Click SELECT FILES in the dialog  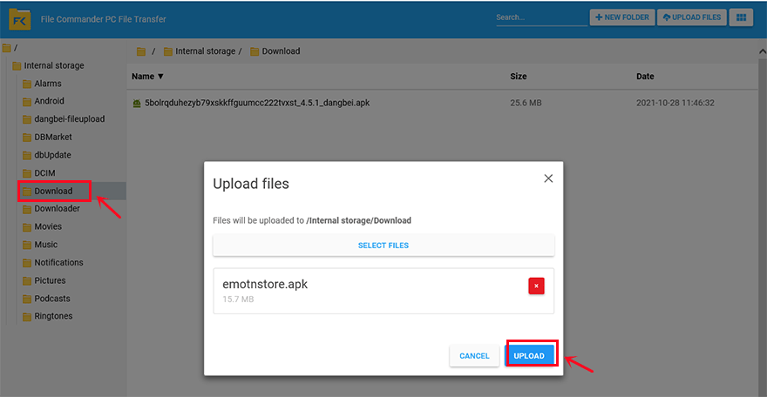[x=383, y=246]
